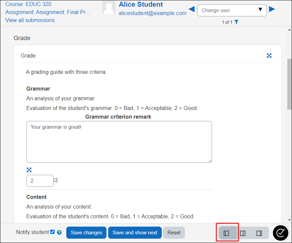Open the Alice Student name link
Viewport: 292px width, 243px height.
click(141, 5)
